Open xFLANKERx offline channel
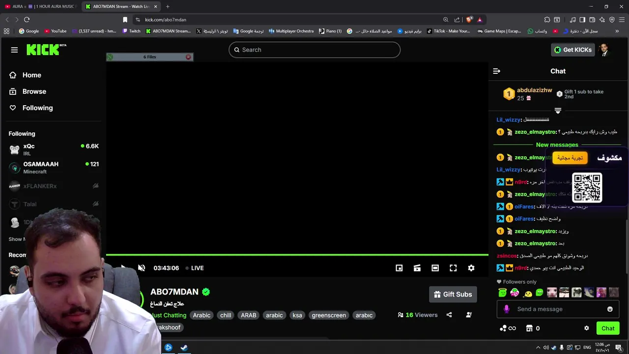The width and height of the screenshot is (629, 354). click(x=53, y=186)
